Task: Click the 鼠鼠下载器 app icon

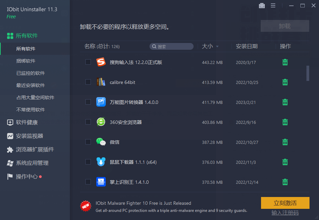Action: point(101,162)
